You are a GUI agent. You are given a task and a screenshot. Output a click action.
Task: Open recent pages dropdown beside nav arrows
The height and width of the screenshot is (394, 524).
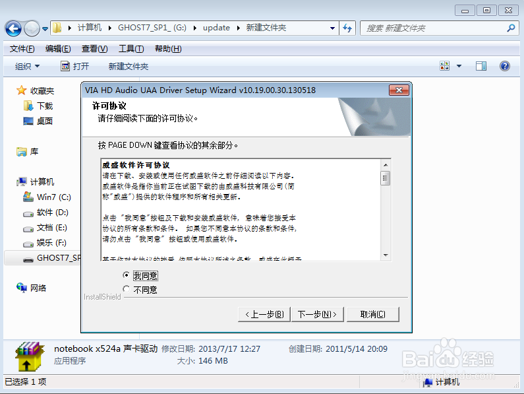pyautogui.click(x=45, y=29)
